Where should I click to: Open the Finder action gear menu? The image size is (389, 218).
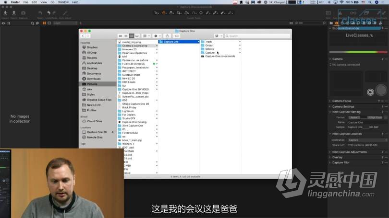coord(158,36)
